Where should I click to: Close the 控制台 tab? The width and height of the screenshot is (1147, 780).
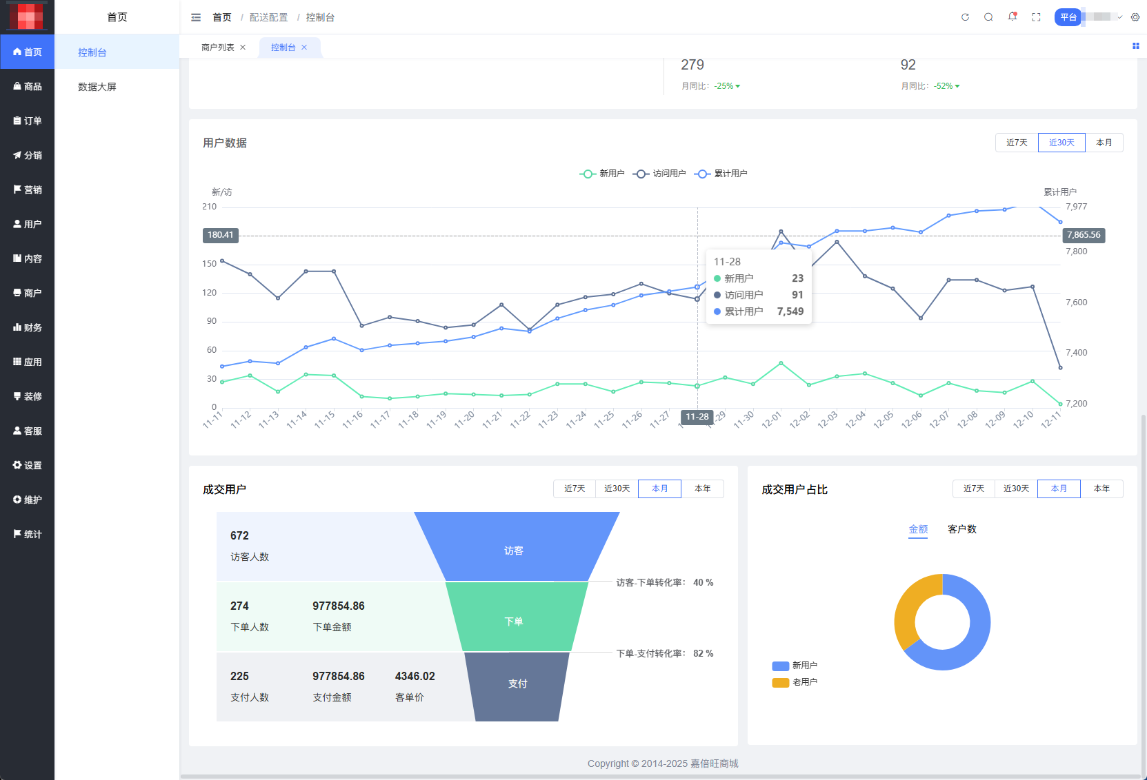304,48
